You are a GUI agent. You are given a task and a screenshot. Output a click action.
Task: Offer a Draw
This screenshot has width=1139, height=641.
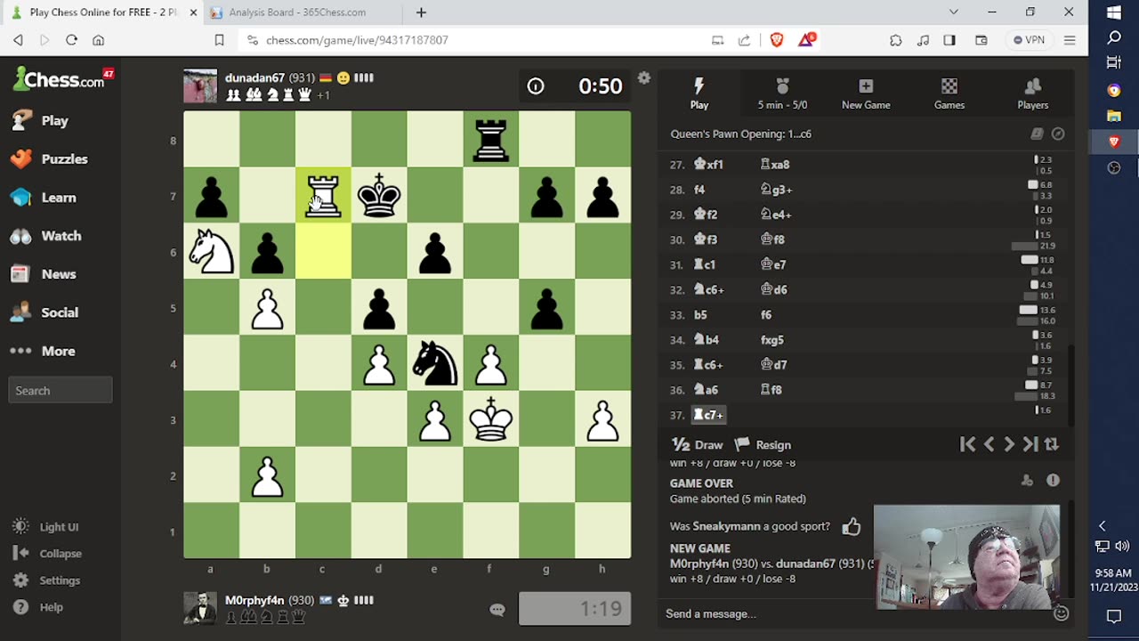pyautogui.click(x=697, y=445)
